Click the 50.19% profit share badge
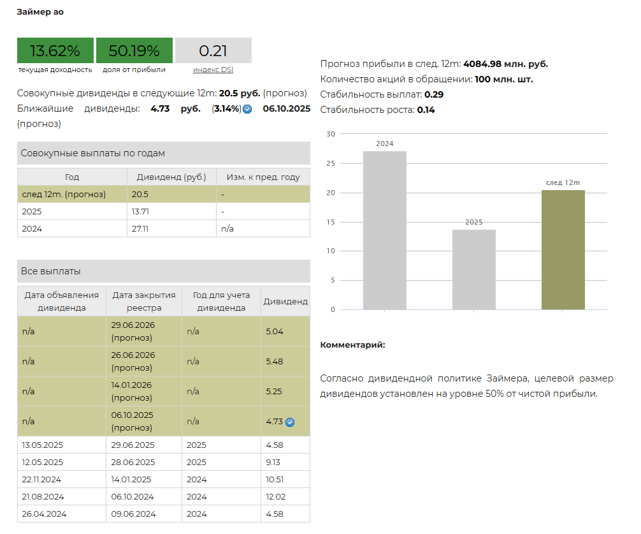 click(134, 51)
